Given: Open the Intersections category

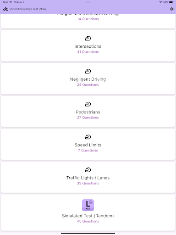Looking at the screenshot, I should pos(88,46).
